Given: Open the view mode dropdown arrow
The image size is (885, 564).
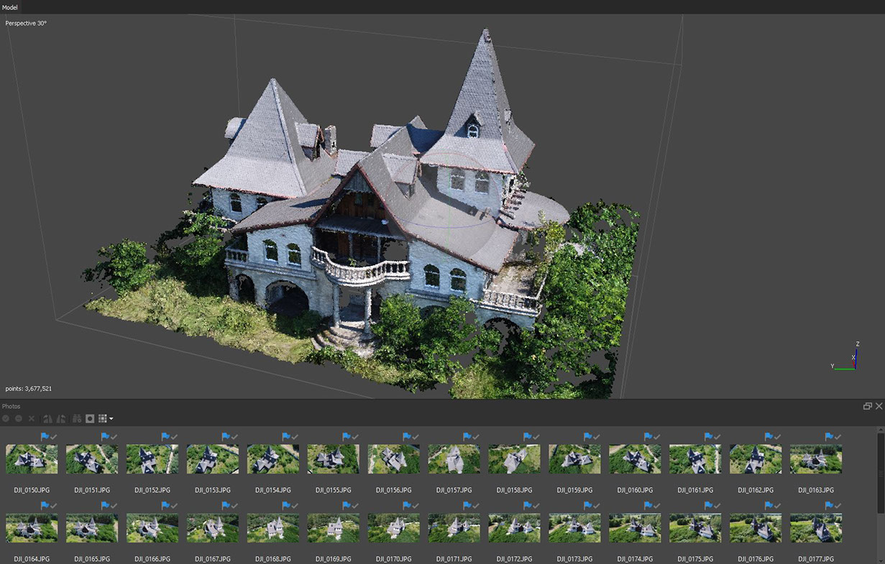Looking at the screenshot, I should click(x=111, y=419).
